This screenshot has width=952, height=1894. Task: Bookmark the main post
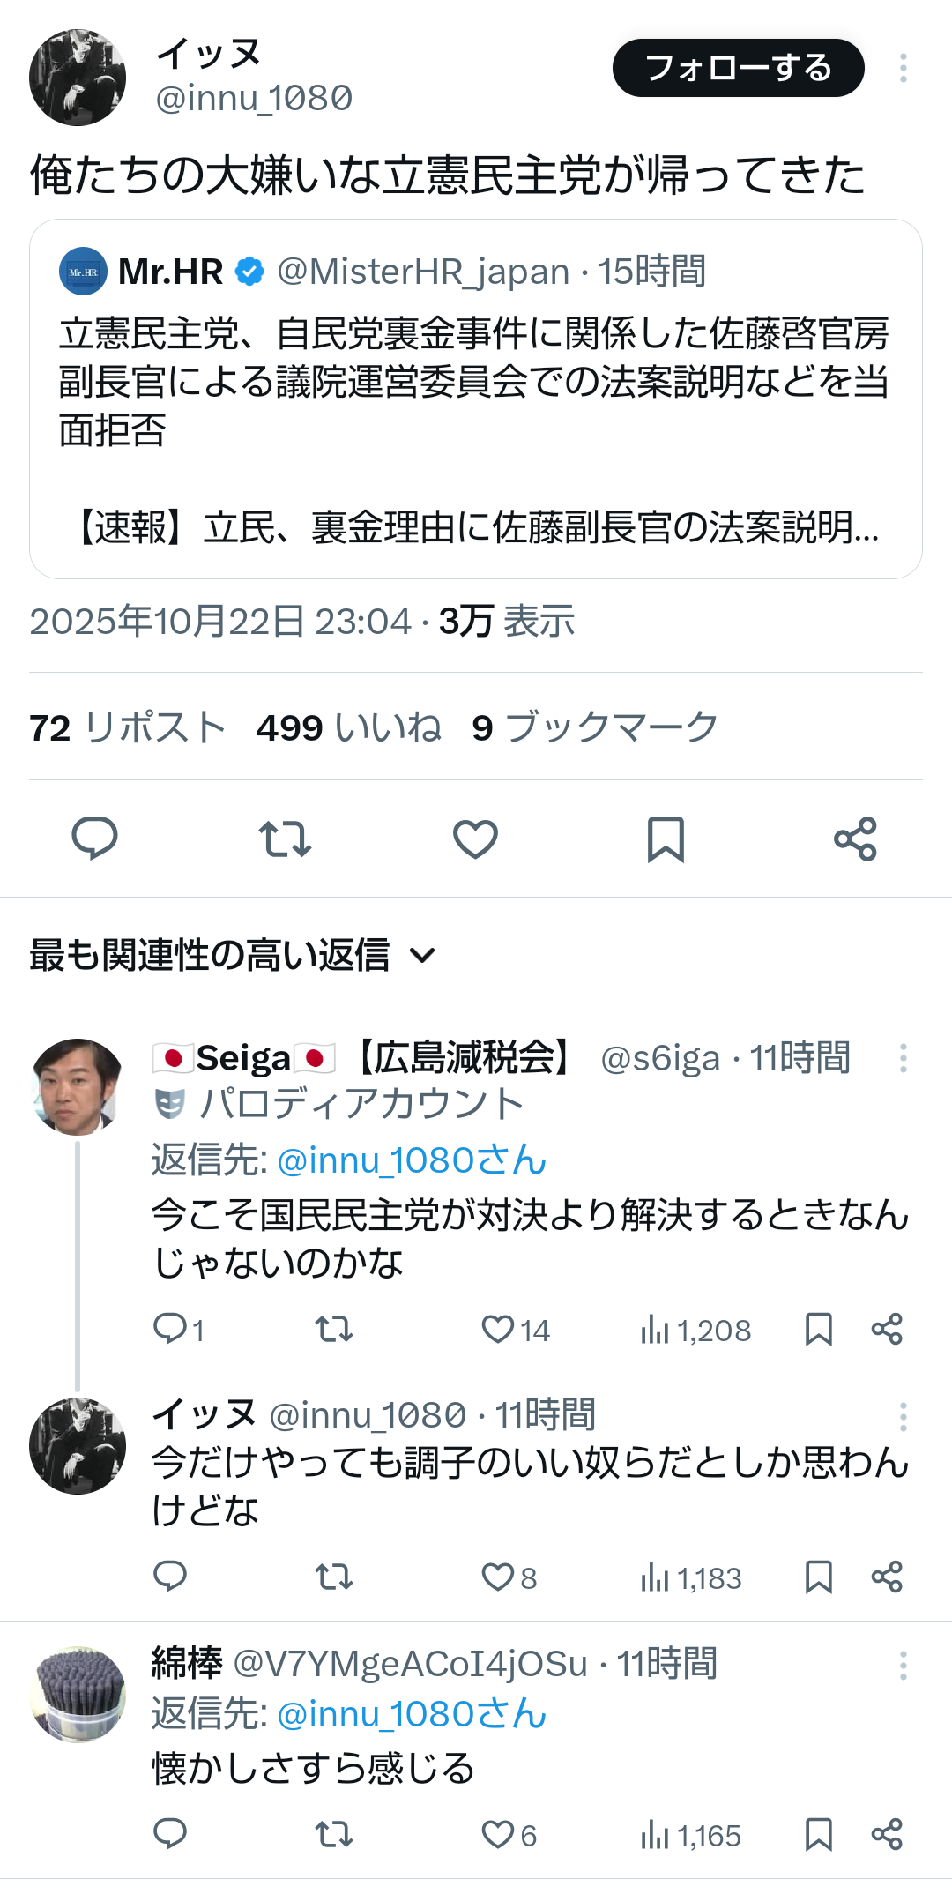point(666,838)
